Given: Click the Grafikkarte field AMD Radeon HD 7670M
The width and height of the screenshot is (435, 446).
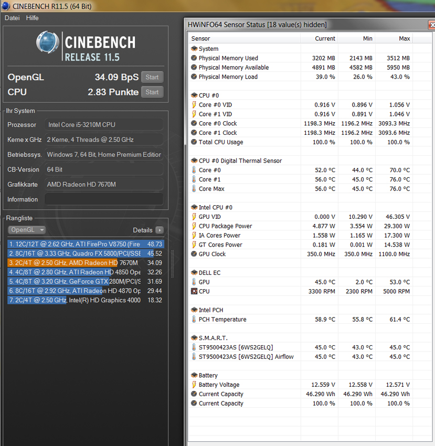Looking at the screenshot, I should [104, 184].
